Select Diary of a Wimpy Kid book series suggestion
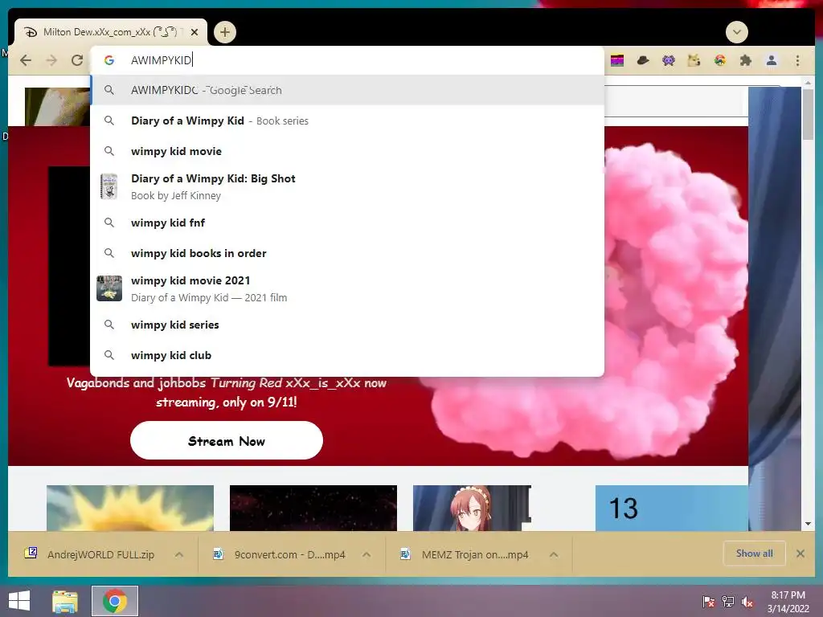Viewport: 823px width, 617px height. (347, 121)
